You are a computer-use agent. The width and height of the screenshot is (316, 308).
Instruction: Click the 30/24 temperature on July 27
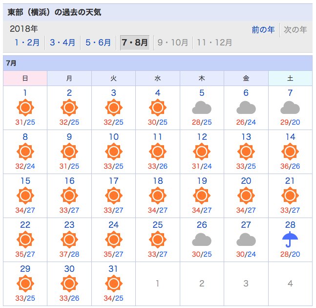246,254
